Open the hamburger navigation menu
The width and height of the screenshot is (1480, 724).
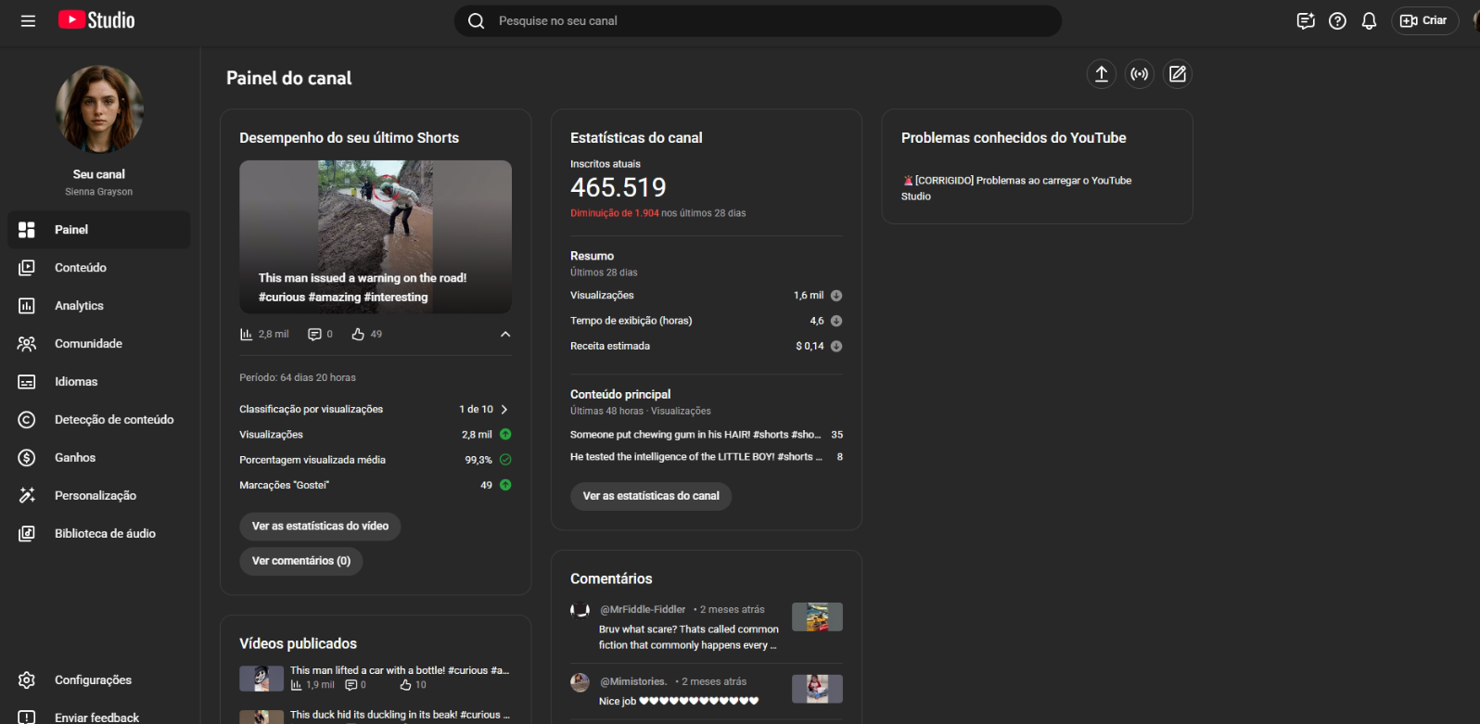click(x=28, y=20)
